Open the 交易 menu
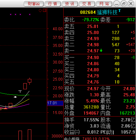 [x=87, y=4]
